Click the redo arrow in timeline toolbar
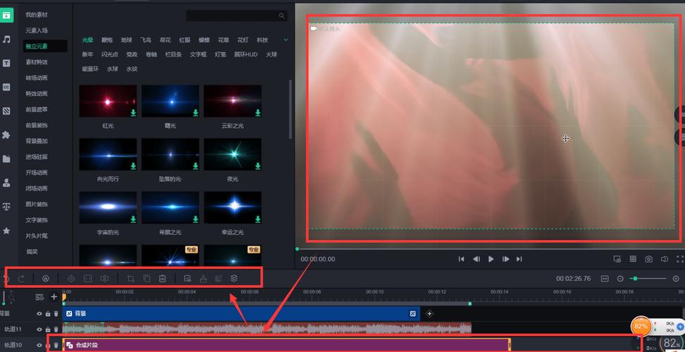Screen dimensions: 685x352 point(21,279)
